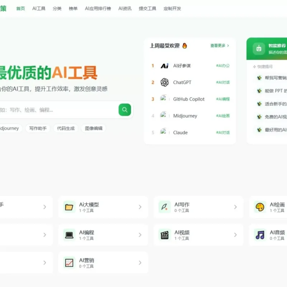Click chevron left of the AI营销 card
The image size is (287, 287).
click(x=44, y=263)
